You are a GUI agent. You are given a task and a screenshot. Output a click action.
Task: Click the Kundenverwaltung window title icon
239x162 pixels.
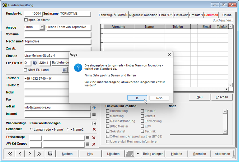coord(5,5)
